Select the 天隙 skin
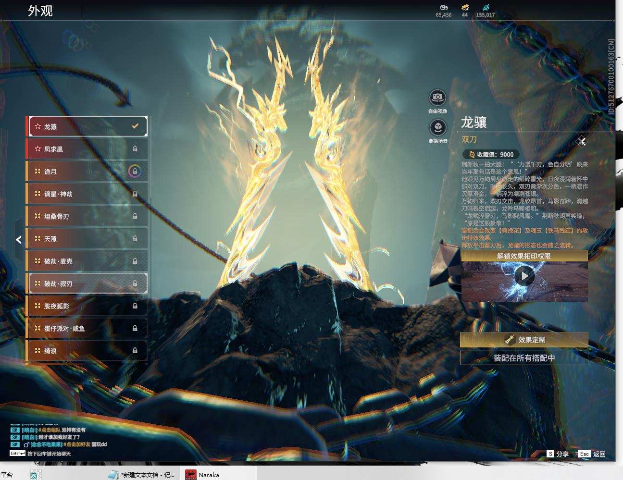This screenshot has height=480, width=623. click(x=87, y=238)
